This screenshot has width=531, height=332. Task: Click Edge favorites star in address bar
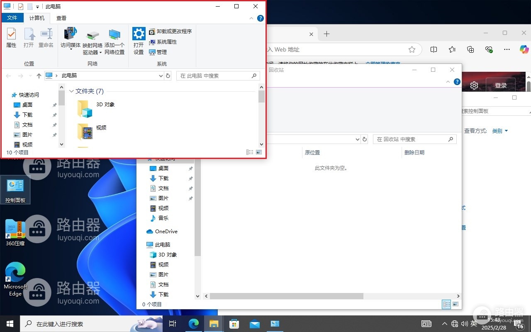coord(412,49)
